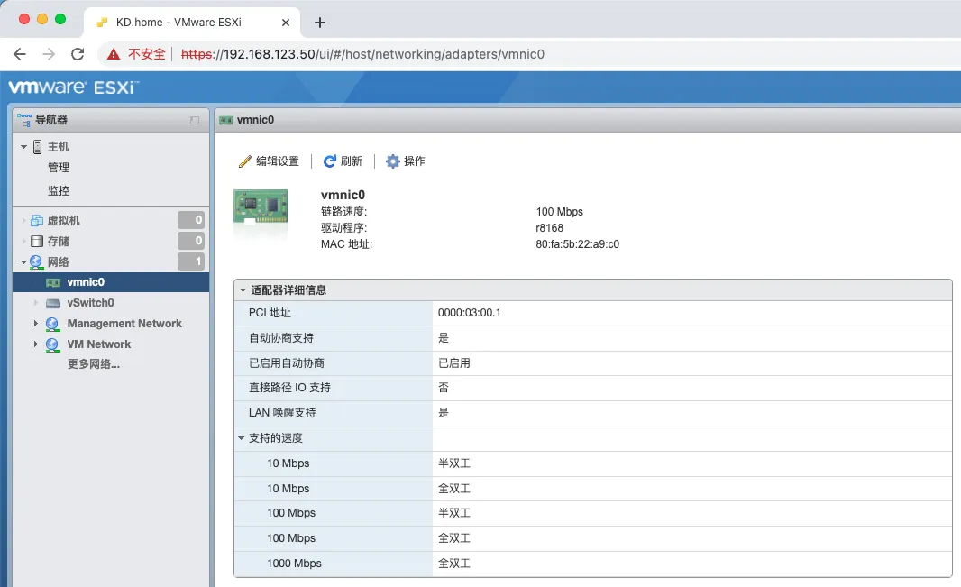The image size is (961, 587).
Task: Close the KD.home VMware ESXi tab
Action: coord(286,23)
